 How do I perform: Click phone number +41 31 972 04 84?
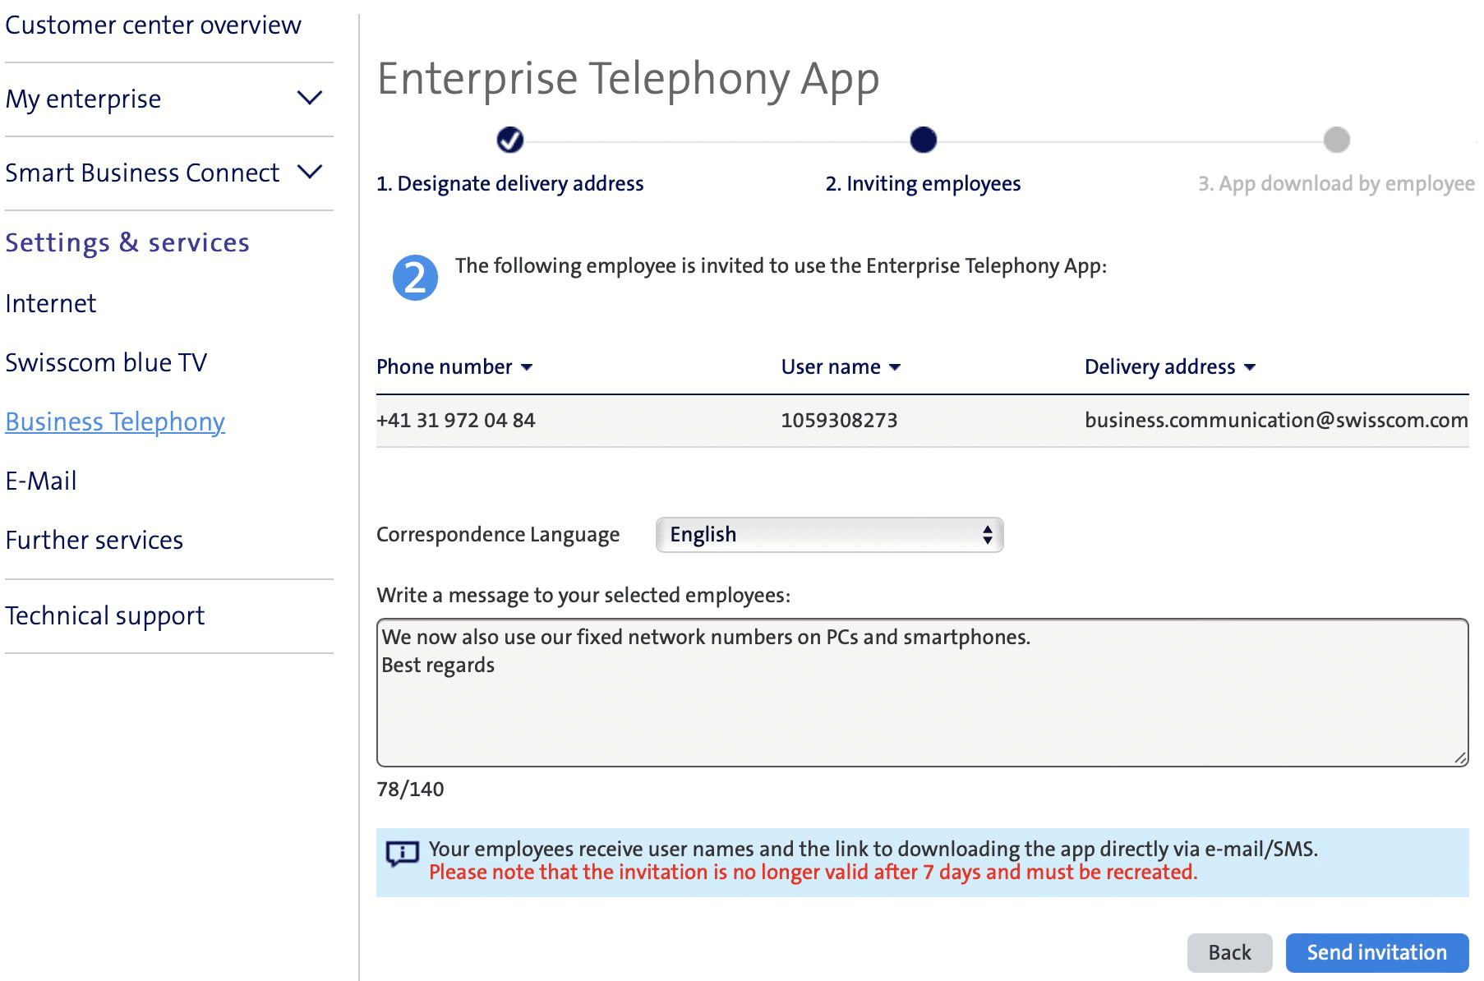pyautogui.click(x=456, y=420)
